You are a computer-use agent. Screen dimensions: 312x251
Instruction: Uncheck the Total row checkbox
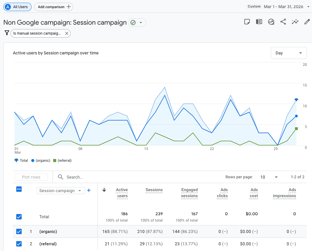pos(19,217)
